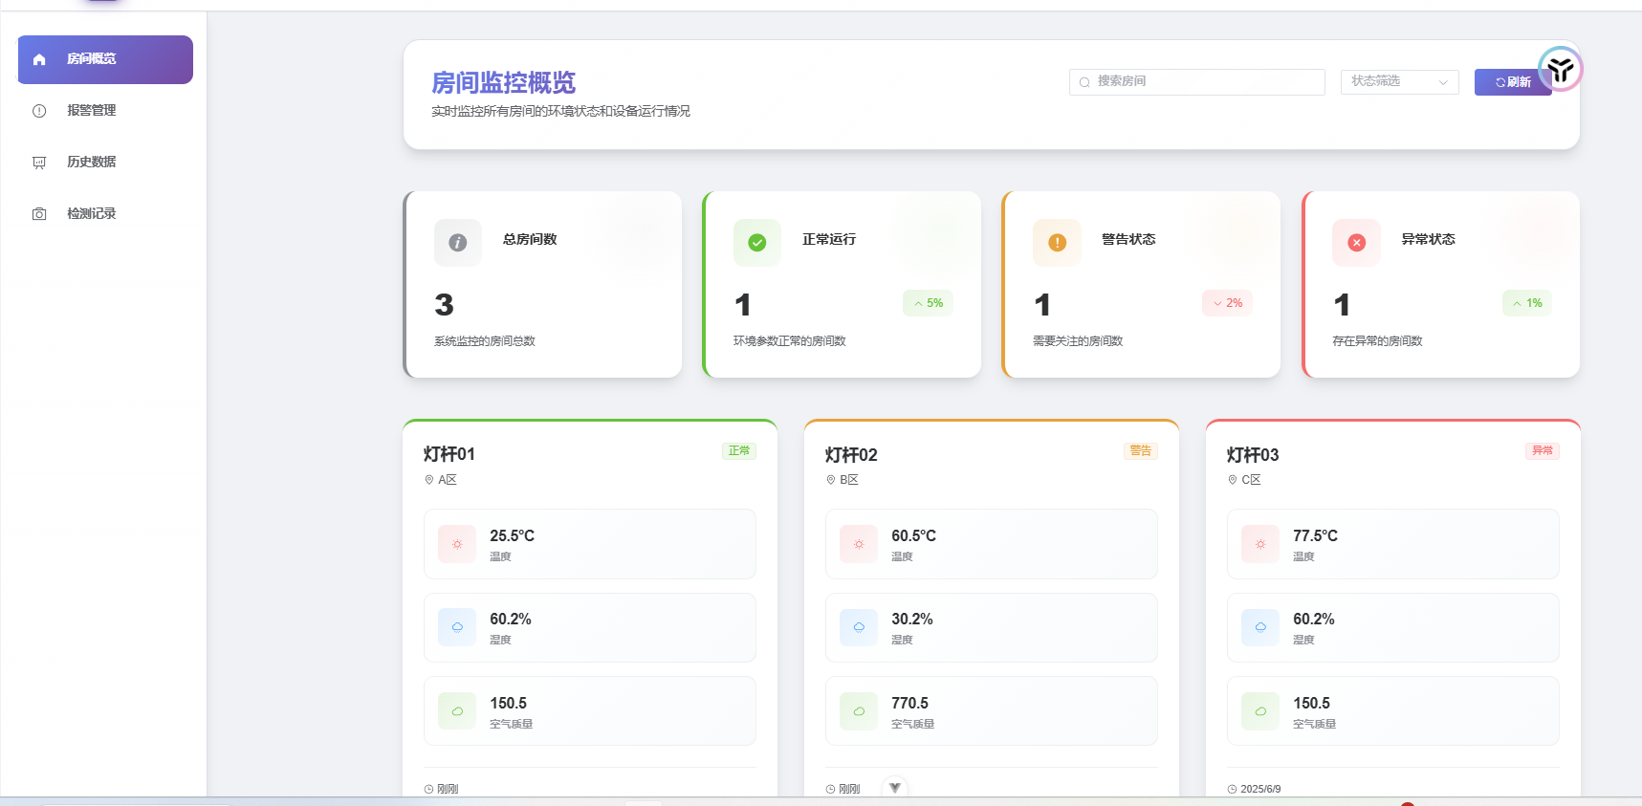Click the 5% trend badge on 正常运行
This screenshot has height=806, width=1642.
(928, 303)
